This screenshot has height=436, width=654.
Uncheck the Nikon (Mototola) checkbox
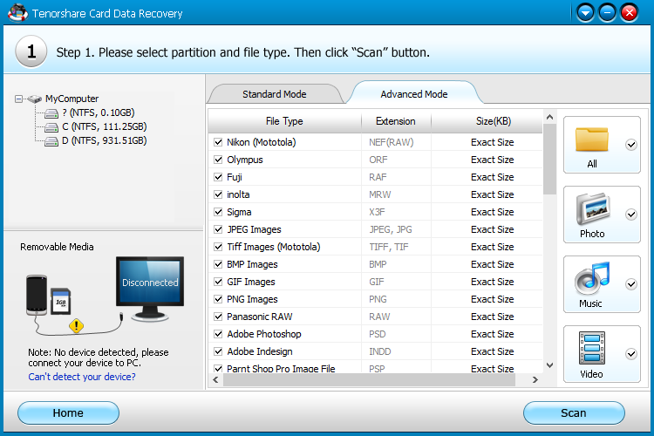point(218,142)
